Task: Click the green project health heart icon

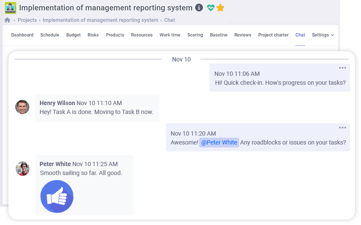Action: (x=211, y=8)
